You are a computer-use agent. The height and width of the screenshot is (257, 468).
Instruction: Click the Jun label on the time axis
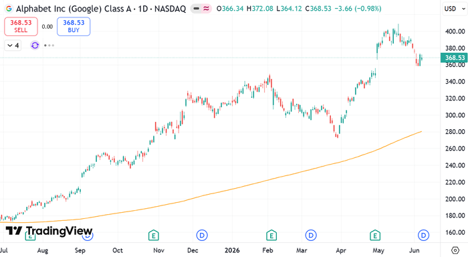click(x=415, y=250)
